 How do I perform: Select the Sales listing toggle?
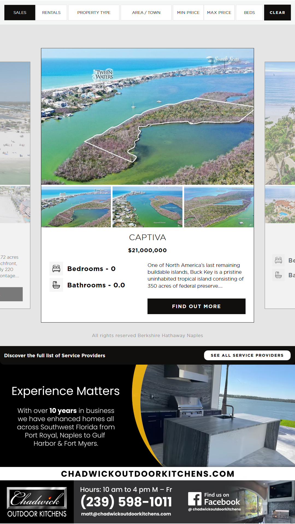20,13
